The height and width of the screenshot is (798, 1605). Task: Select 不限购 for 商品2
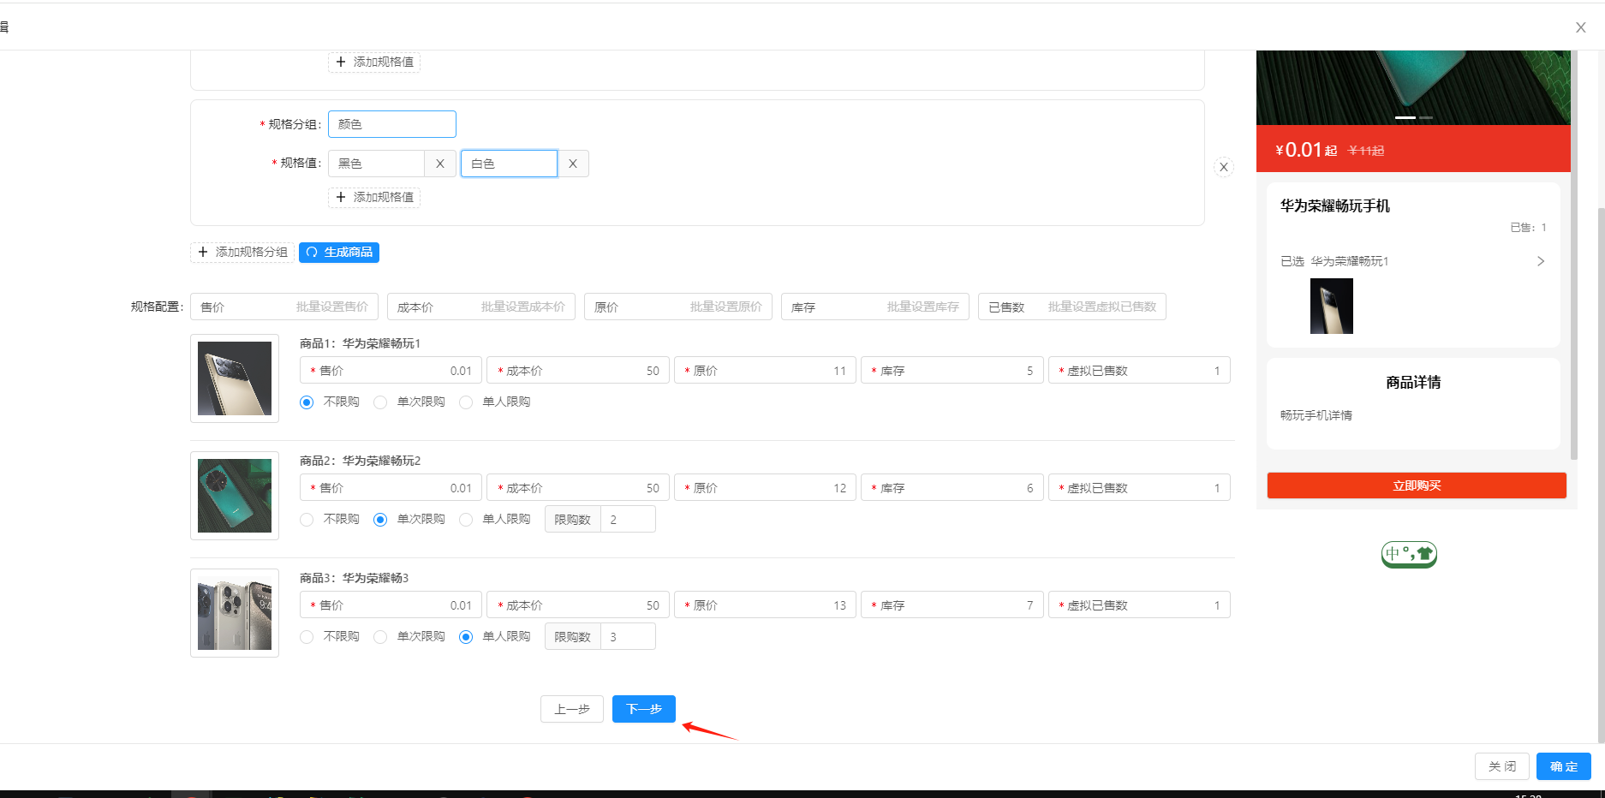click(x=307, y=520)
